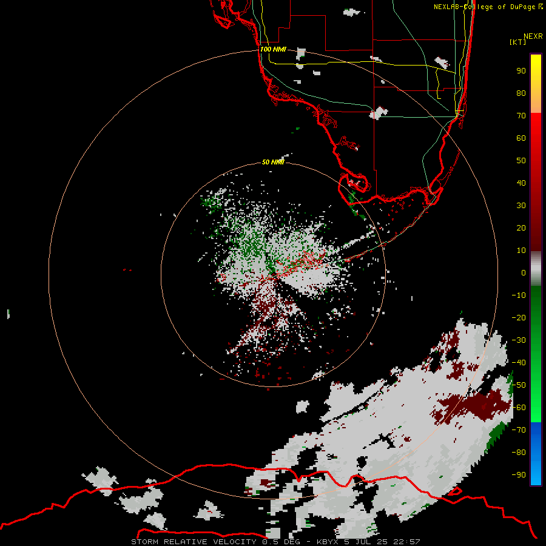Click the 5 JUL 25 date in caption
The width and height of the screenshot is (546, 546).
[x=366, y=542]
